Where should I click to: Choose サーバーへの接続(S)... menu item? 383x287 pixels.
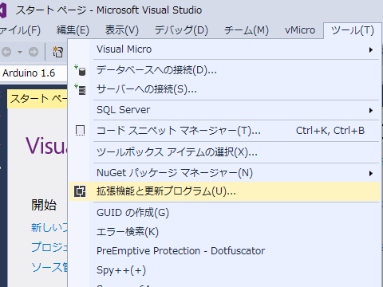224,89
